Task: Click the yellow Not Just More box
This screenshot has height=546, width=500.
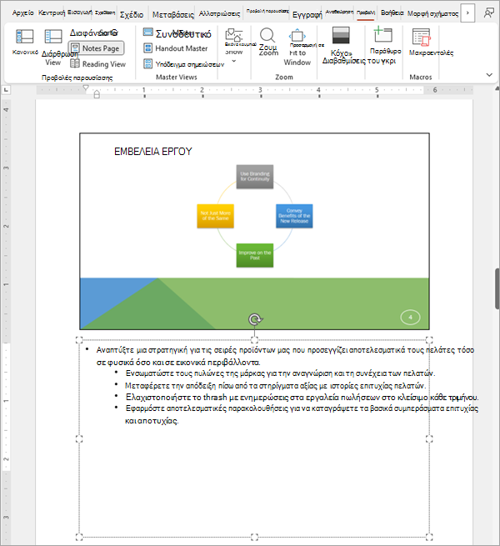Action: coord(216,216)
